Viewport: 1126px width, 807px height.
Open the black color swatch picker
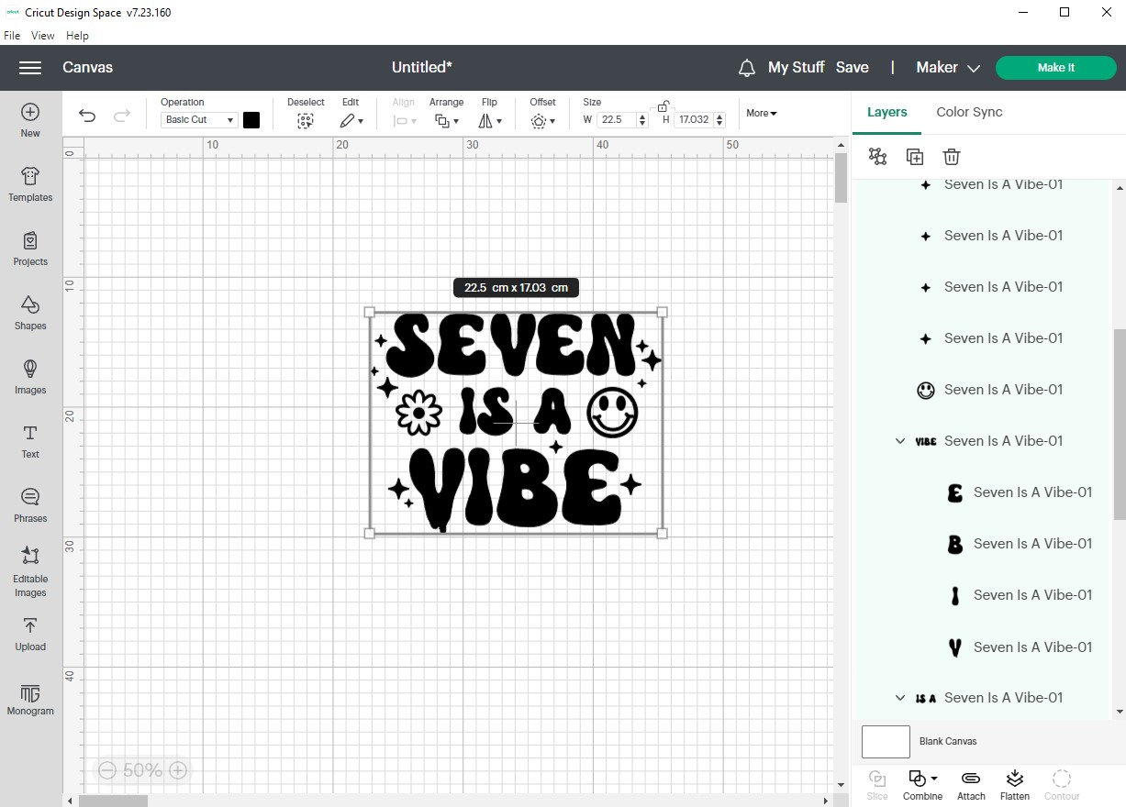[x=251, y=119]
